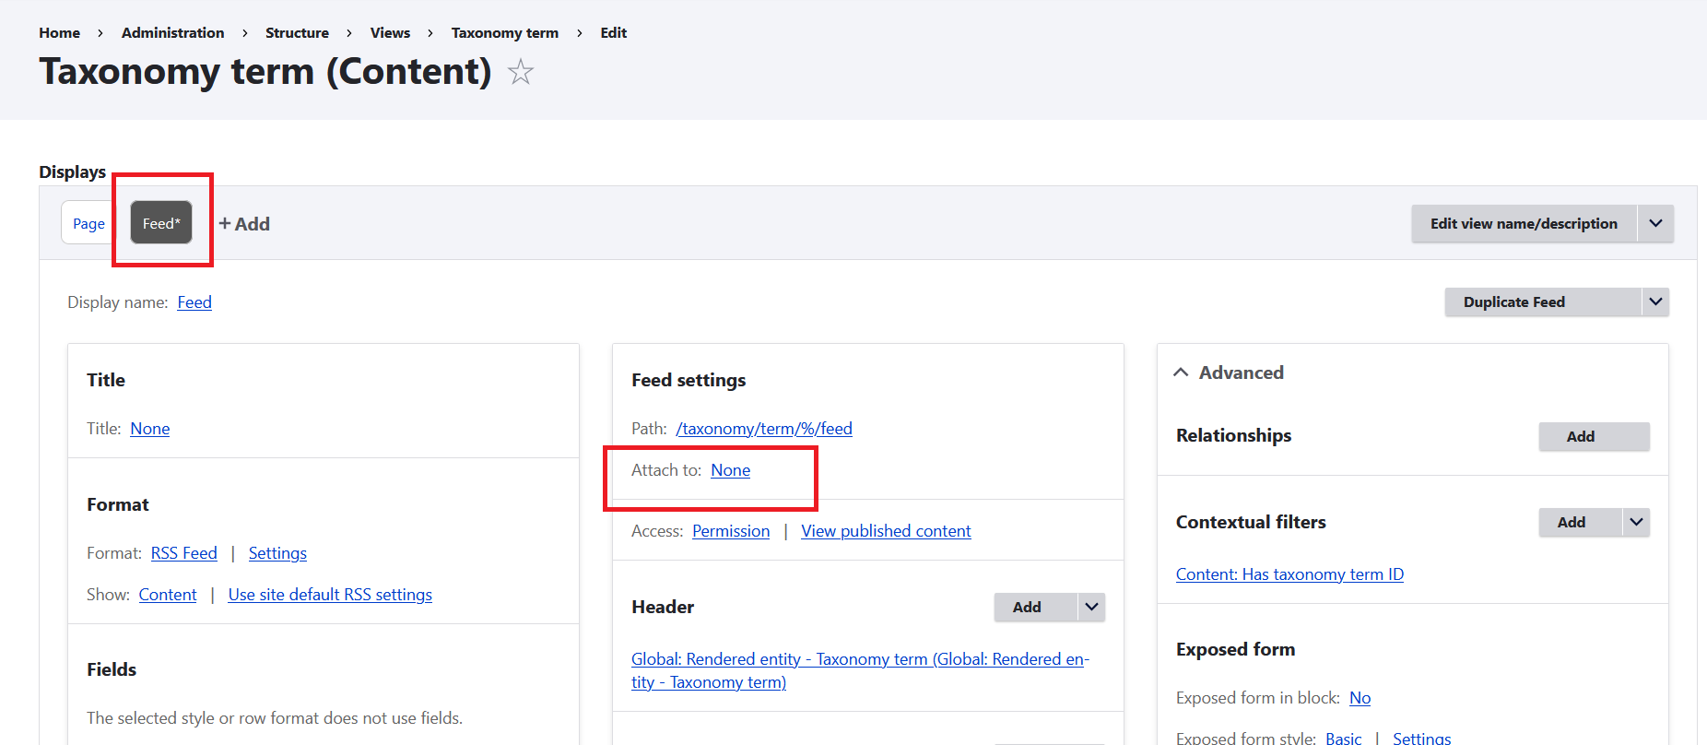Open the Access Permission link
Image resolution: width=1707 pixels, height=745 pixels.
pyautogui.click(x=731, y=531)
